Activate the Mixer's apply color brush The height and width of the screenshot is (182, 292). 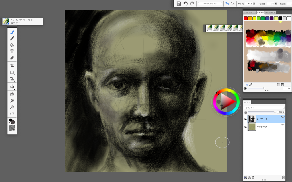(x=247, y=85)
